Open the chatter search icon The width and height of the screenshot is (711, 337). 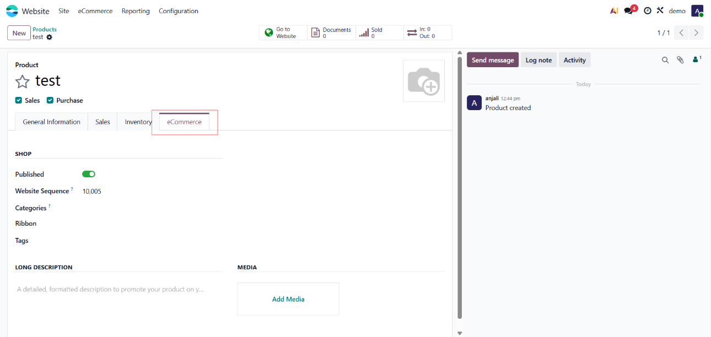pyautogui.click(x=665, y=60)
